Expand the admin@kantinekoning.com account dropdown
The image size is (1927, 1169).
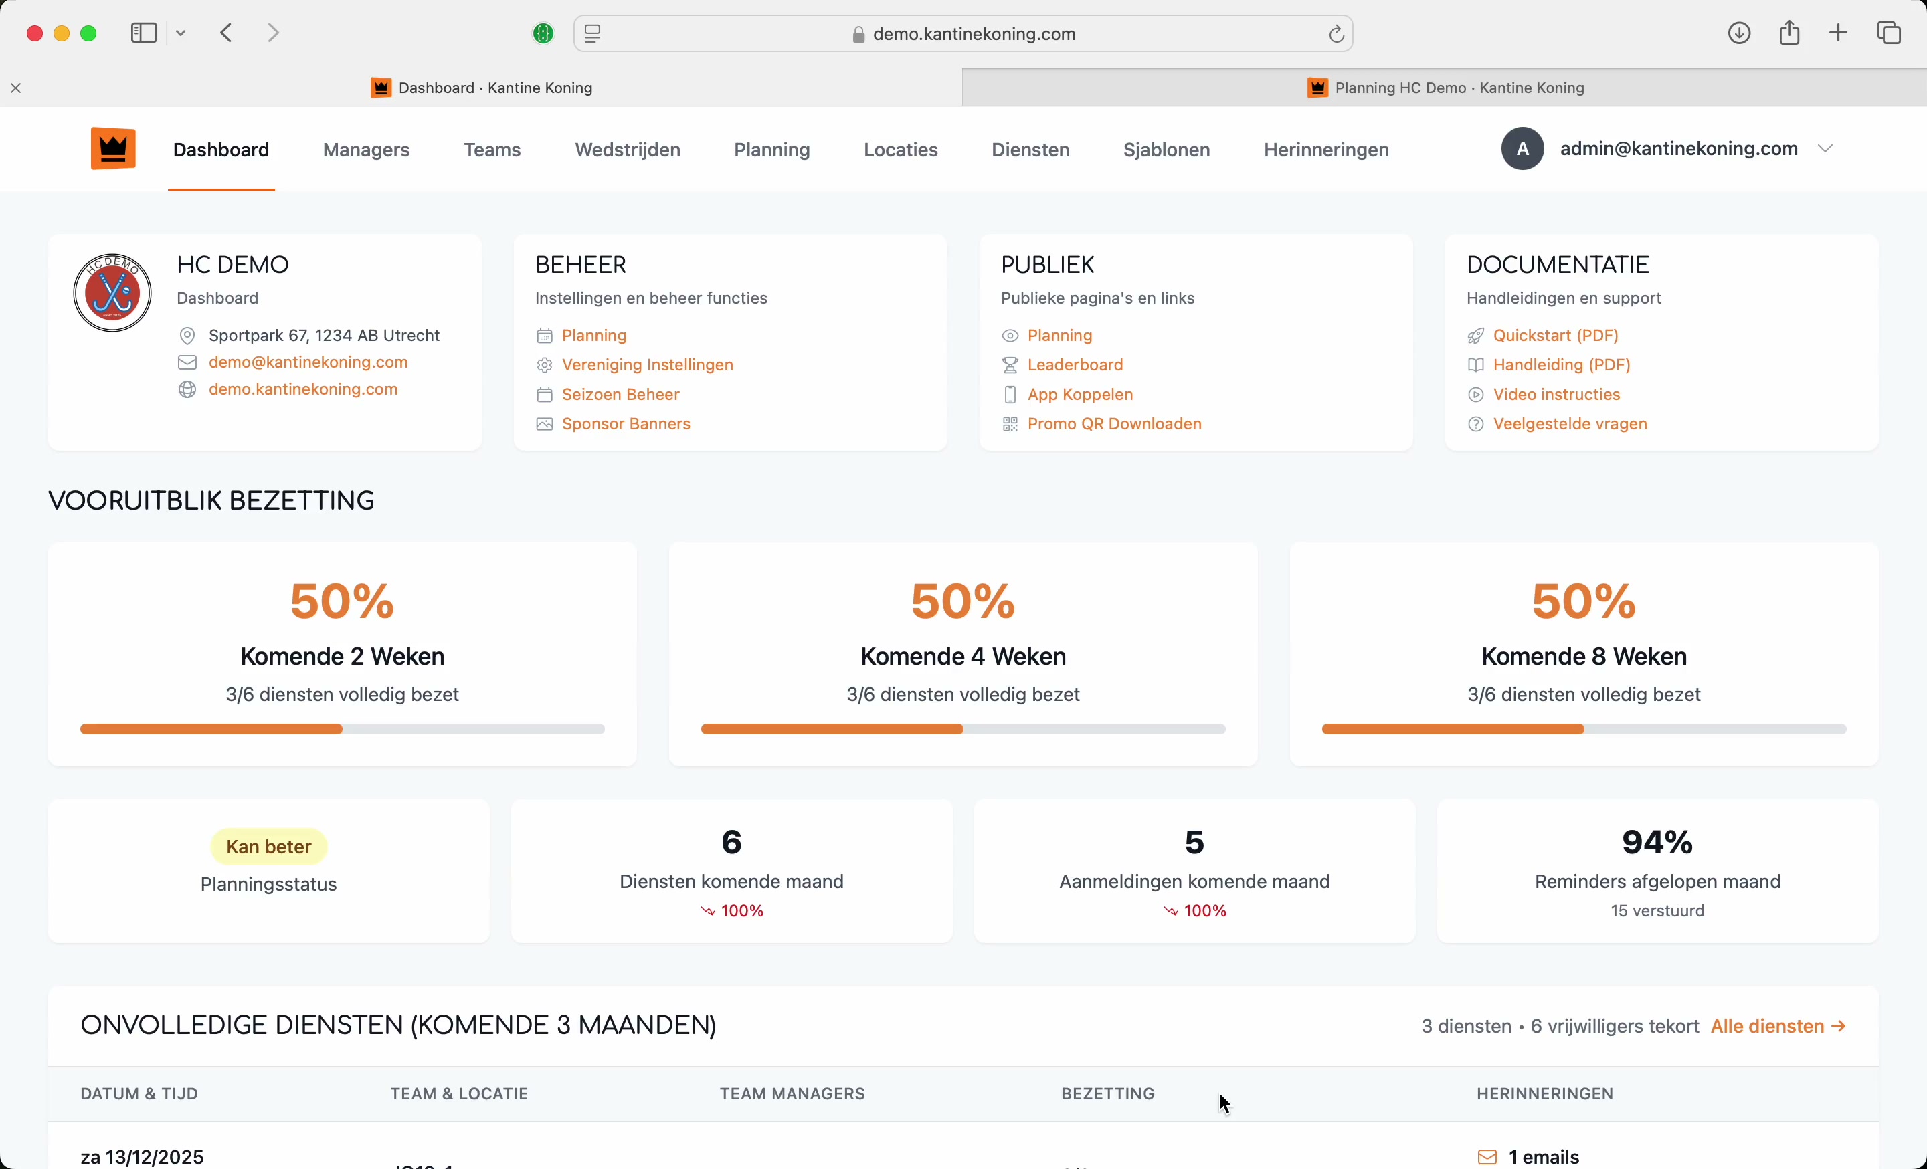pyautogui.click(x=1825, y=148)
